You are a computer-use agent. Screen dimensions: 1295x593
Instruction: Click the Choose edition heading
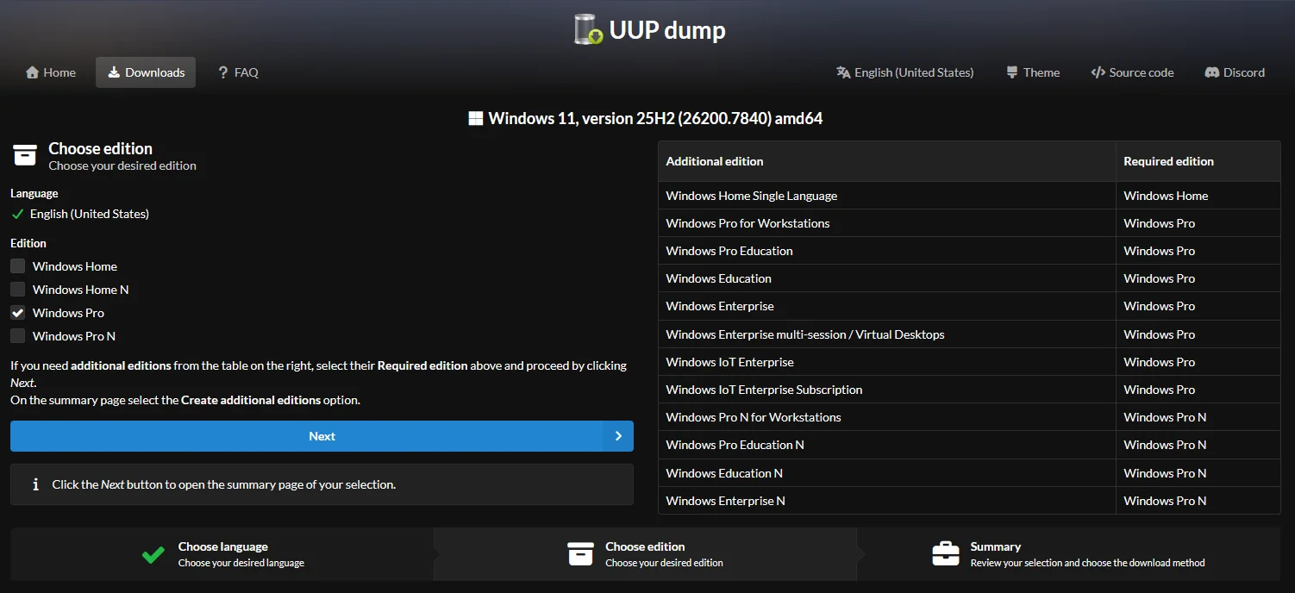pyautogui.click(x=100, y=148)
